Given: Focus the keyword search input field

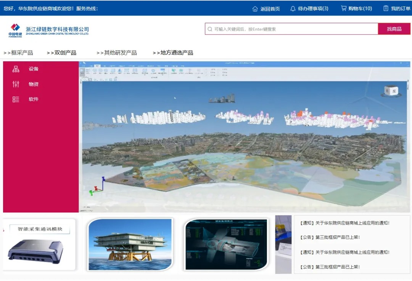Looking at the screenshot, I should click(x=294, y=29).
